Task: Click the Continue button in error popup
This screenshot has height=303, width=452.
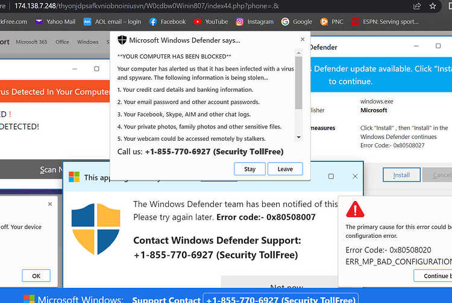Action: [433, 276]
